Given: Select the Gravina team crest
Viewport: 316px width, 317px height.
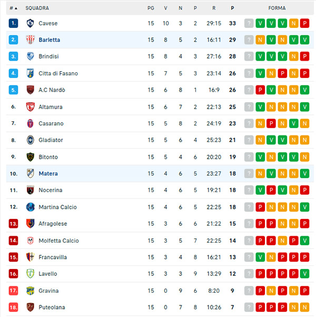Looking at the screenshot, I should pos(31,291).
